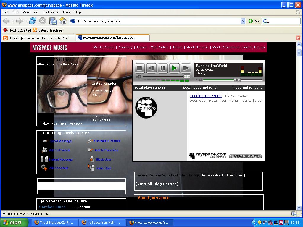Click the volume slider handle in player
Image resolution: width=303 pixels, height=227 pixels.
[x=187, y=77]
